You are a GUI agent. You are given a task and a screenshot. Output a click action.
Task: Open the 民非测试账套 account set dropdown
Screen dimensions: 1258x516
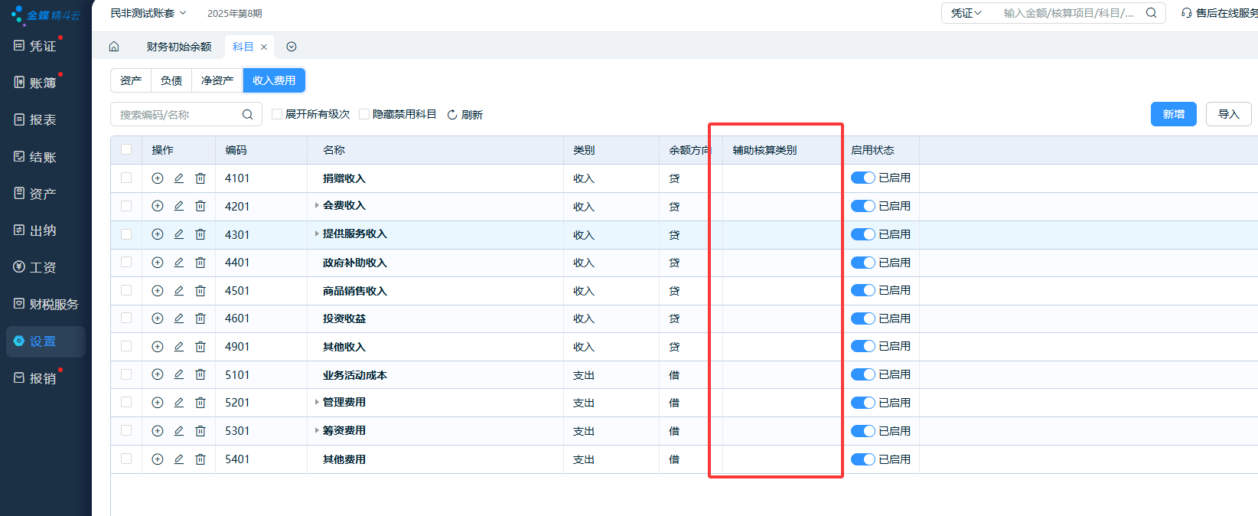(x=148, y=13)
